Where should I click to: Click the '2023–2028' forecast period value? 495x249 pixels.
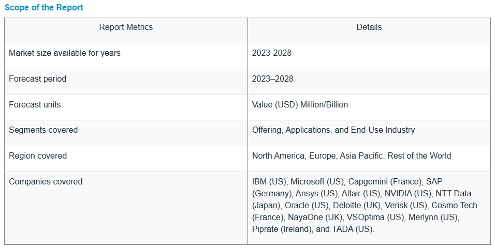[272, 79]
